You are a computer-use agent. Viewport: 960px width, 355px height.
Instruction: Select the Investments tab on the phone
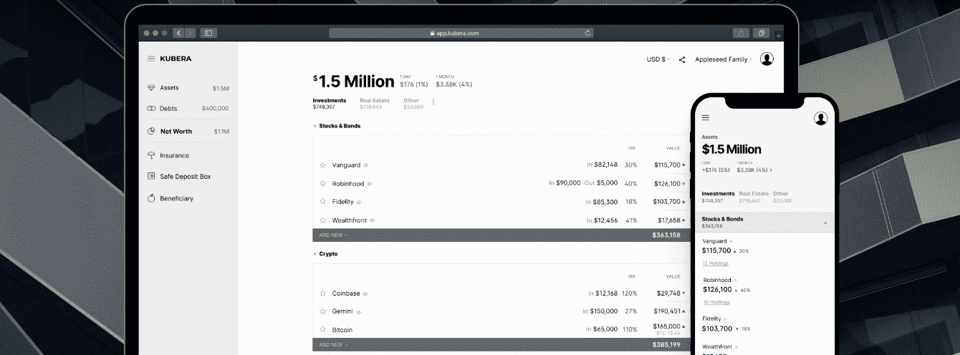[x=718, y=197]
